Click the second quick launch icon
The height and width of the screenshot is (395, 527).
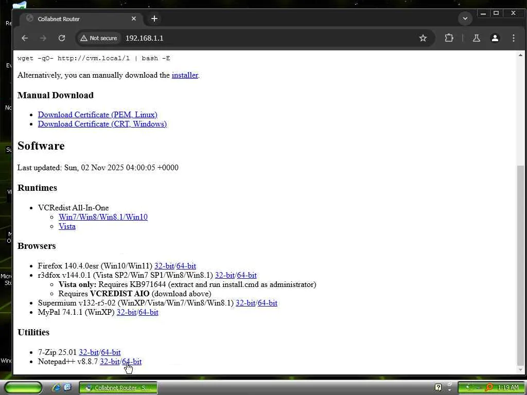pyautogui.click(x=67, y=387)
